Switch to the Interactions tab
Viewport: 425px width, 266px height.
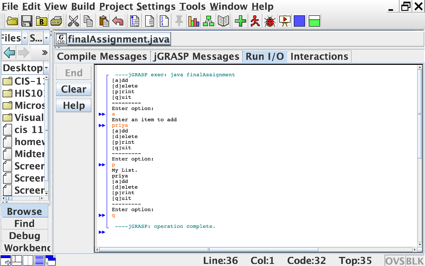[x=320, y=56]
